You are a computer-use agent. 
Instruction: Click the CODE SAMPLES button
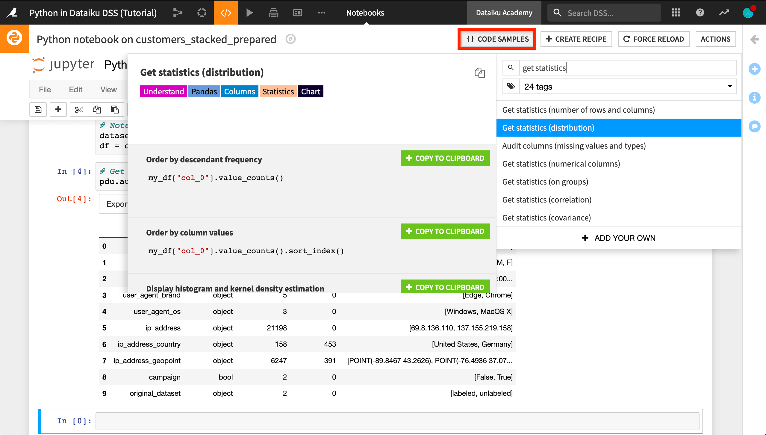click(497, 39)
